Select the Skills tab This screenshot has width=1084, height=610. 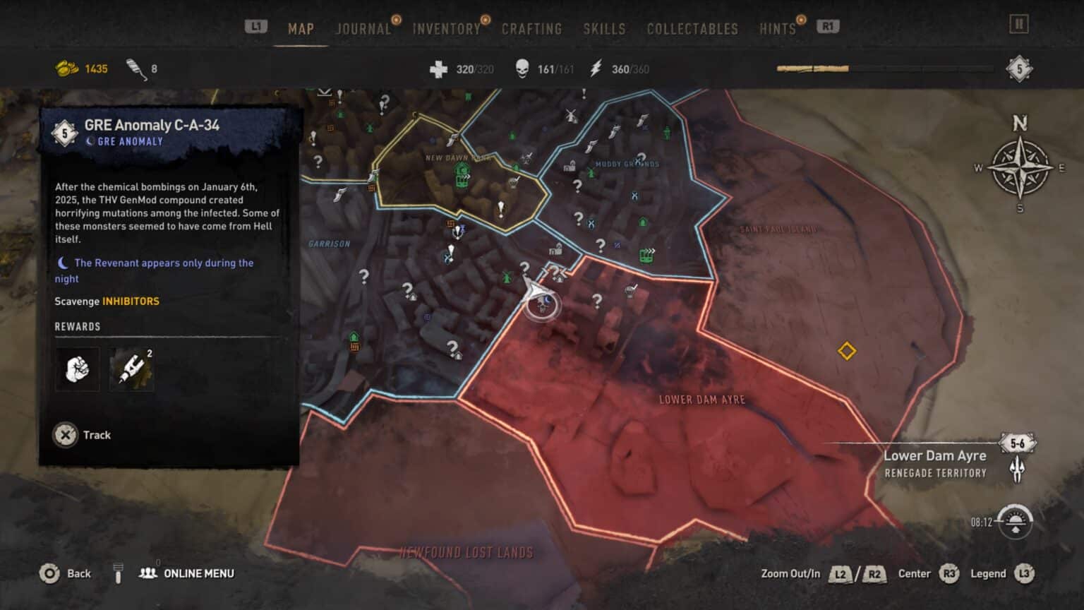pyautogui.click(x=604, y=29)
